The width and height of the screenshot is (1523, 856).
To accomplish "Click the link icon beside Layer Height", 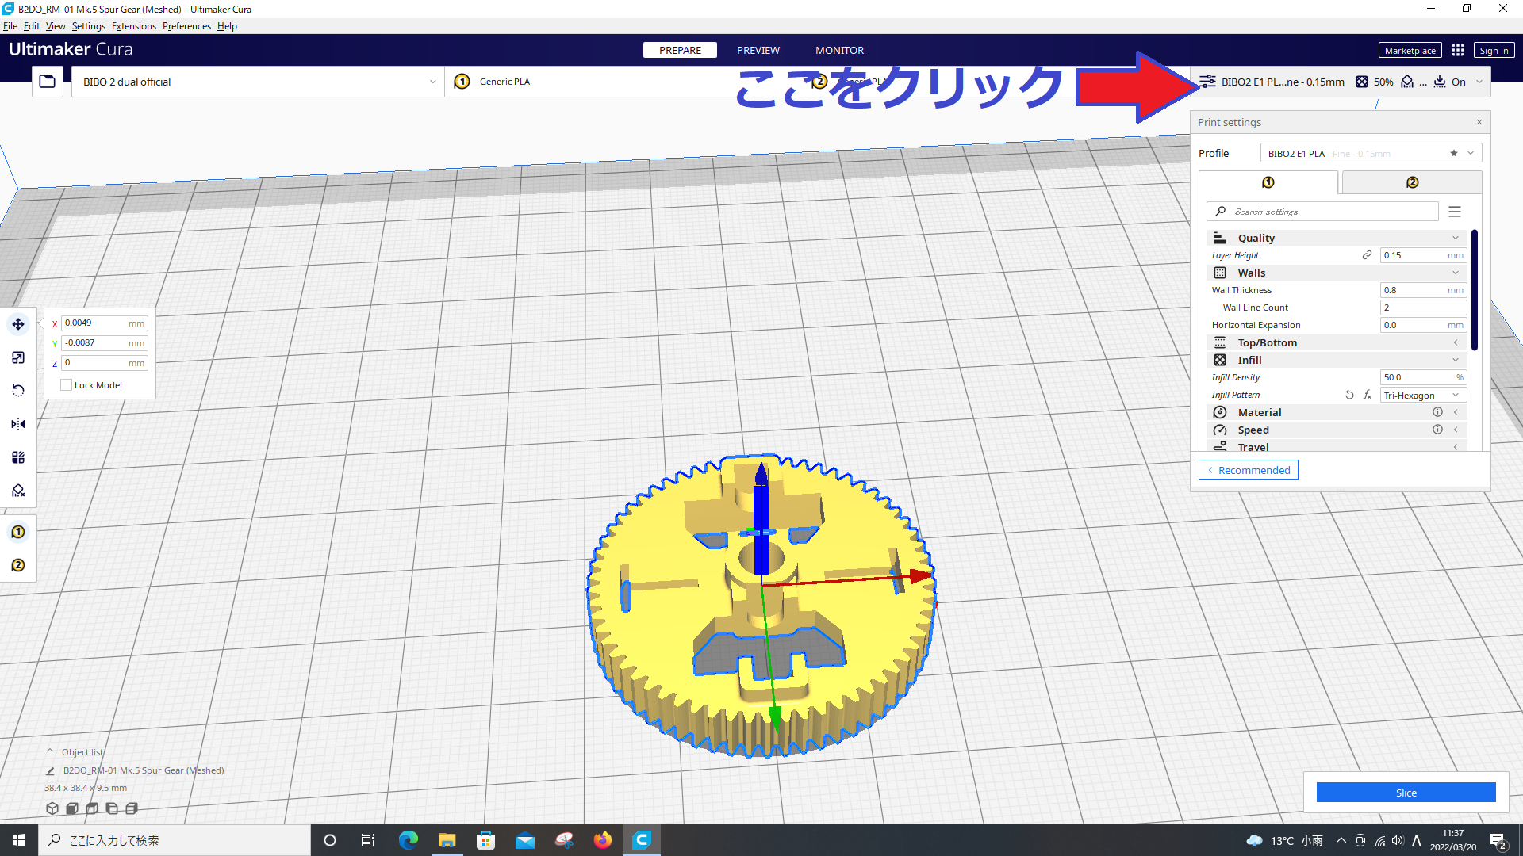I will tap(1367, 255).
